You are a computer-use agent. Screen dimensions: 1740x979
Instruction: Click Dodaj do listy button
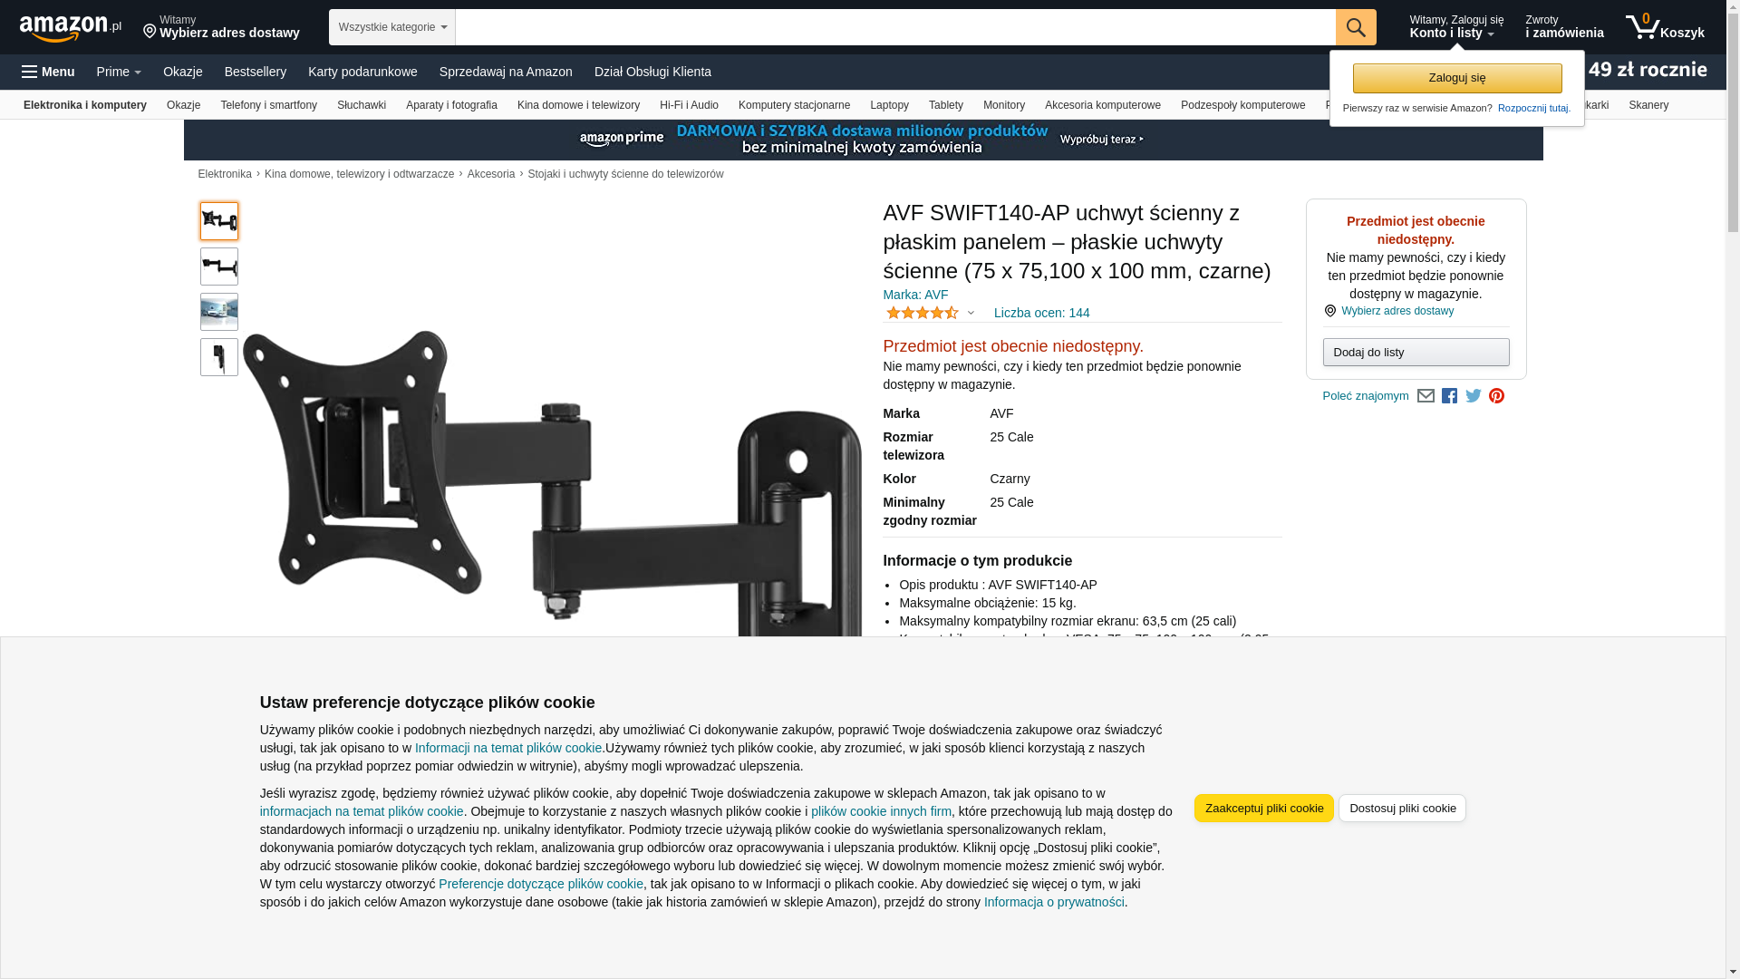tap(1416, 352)
